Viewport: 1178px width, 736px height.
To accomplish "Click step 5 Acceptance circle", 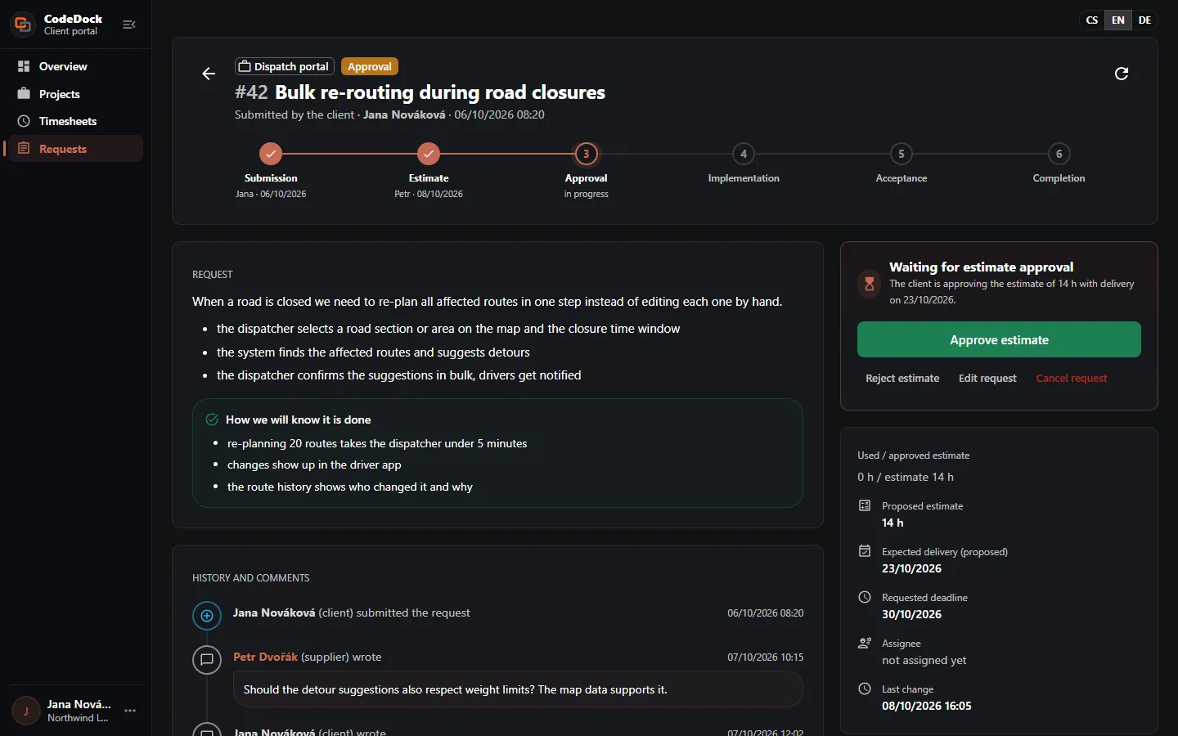I will click(x=901, y=154).
